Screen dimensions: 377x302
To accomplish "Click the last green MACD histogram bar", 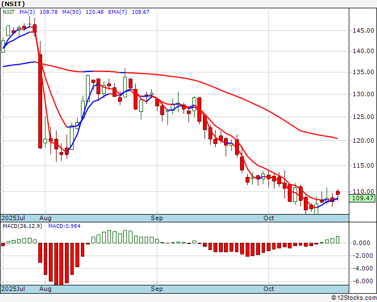I will [x=338, y=239].
